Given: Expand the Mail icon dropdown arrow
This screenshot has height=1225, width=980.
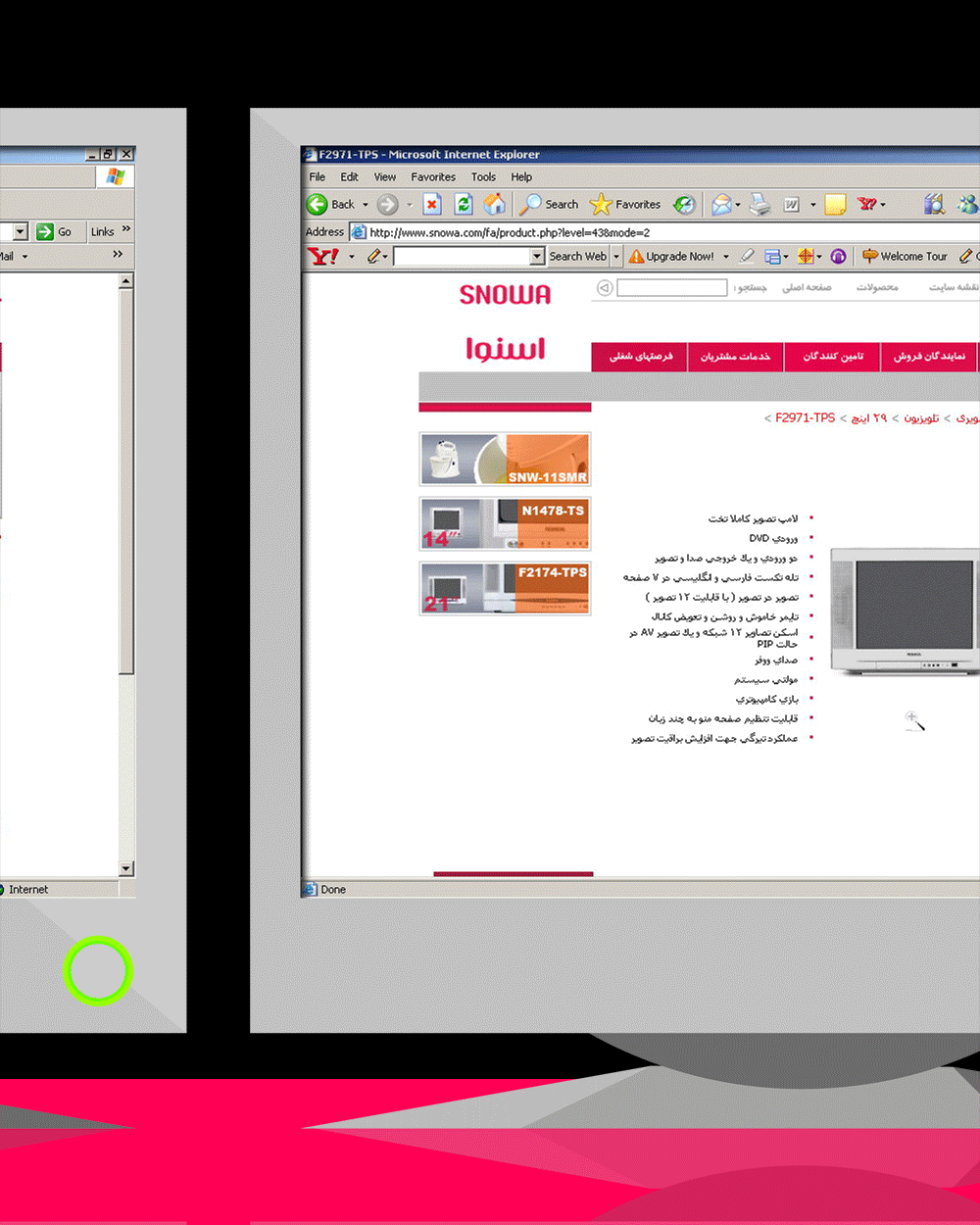Looking at the screenshot, I should point(739,205).
